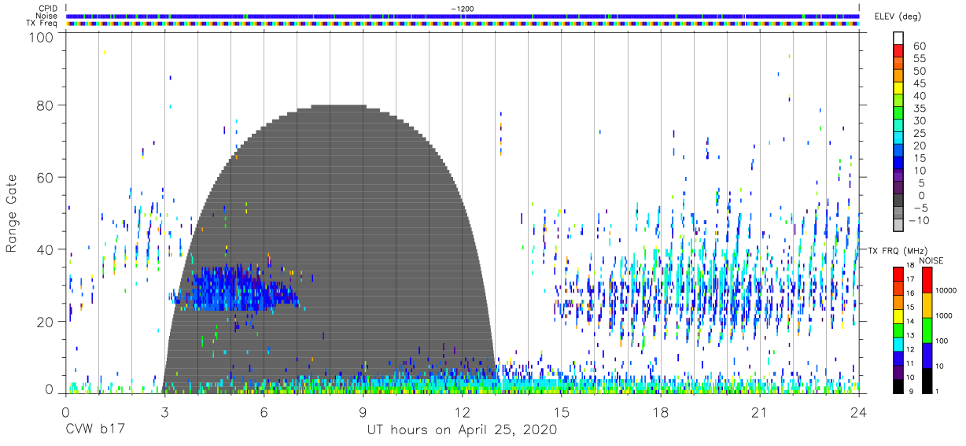Pick the black 9-10 MHz TX FRQ swatch
The height and width of the screenshot is (446, 966).
(898, 385)
